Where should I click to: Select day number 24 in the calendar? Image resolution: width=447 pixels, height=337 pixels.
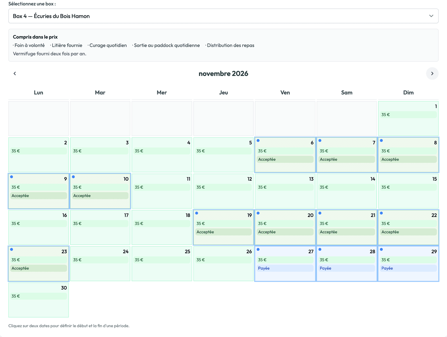click(x=126, y=252)
